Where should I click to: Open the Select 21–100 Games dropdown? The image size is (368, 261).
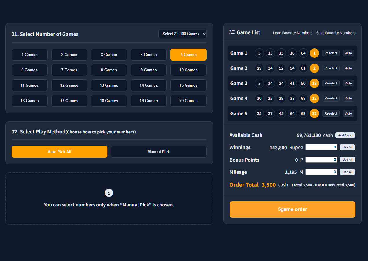[x=182, y=34]
